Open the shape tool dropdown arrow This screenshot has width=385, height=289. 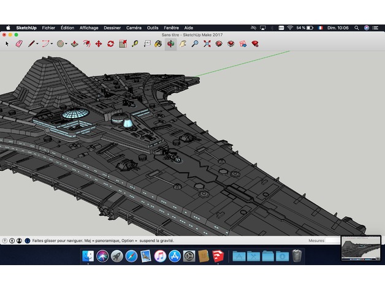[66, 44]
